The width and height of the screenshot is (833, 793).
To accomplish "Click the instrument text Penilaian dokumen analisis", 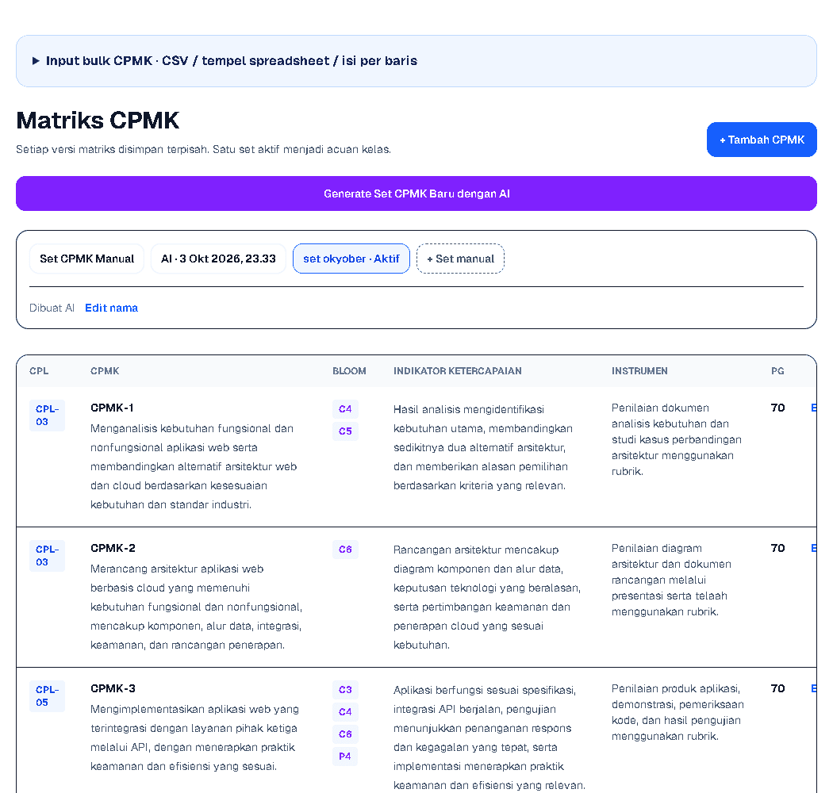I will 676,439.
